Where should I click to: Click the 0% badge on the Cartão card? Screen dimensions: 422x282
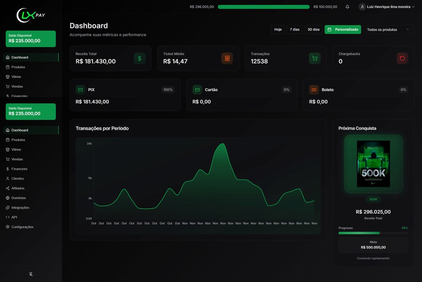coord(287,90)
